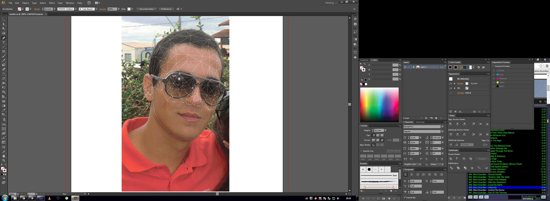
Task: Select the Type tool
Action: (x=4, y=43)
